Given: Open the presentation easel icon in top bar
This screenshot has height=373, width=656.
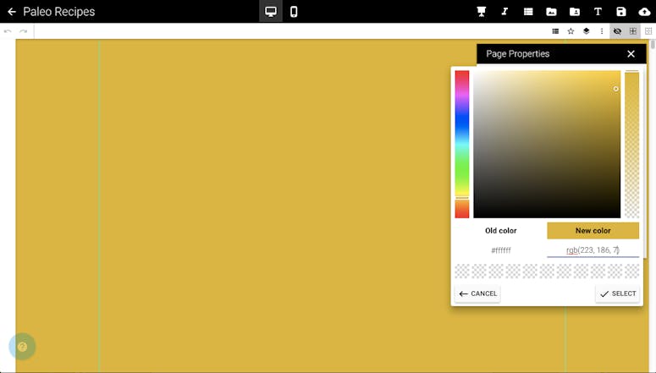Looking at the screenshot, I should click(x=482, y=12).
